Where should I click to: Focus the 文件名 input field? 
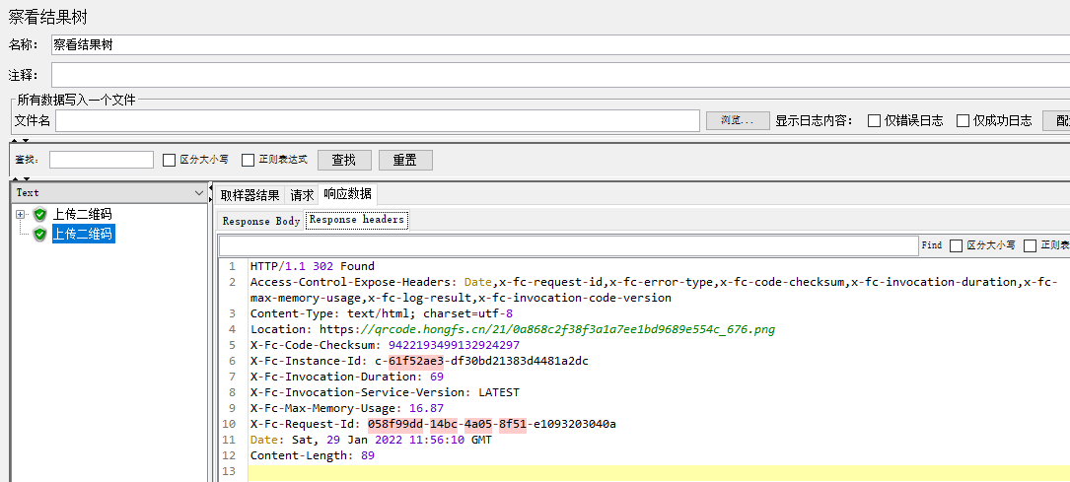point(378,120)
